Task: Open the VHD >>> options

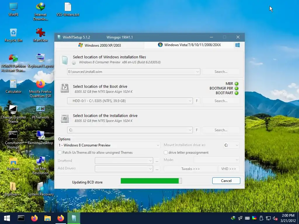Action: coord(228,169)
